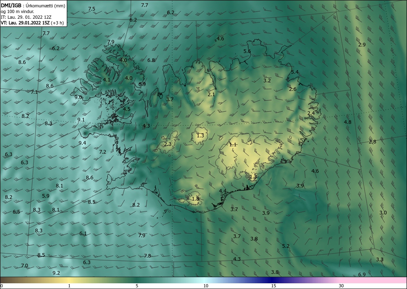Screen dimensions: 407x289
Task: Click the 5.9 value on the map
Action: pos(46,196)
